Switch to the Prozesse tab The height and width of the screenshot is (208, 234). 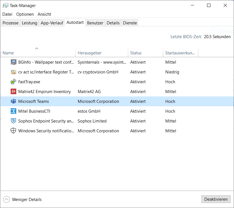(x=10, y=23)
